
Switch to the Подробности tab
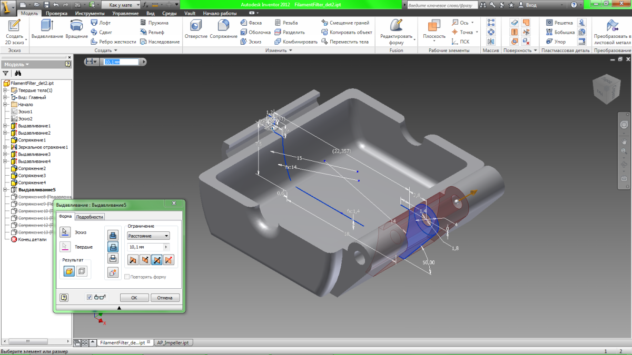90,217
